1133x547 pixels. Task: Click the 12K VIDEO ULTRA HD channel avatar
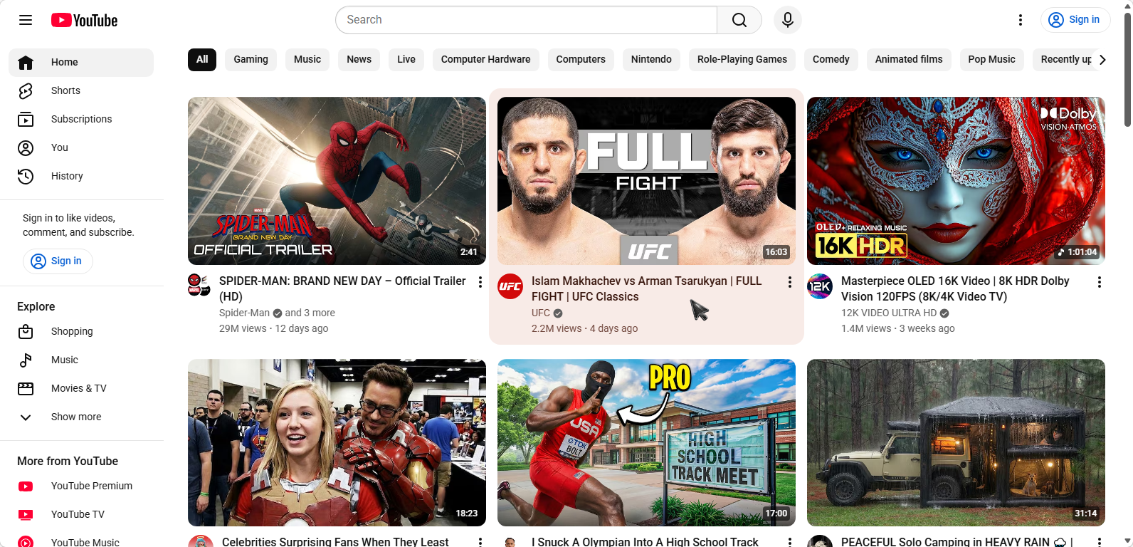tap(820, 286)
